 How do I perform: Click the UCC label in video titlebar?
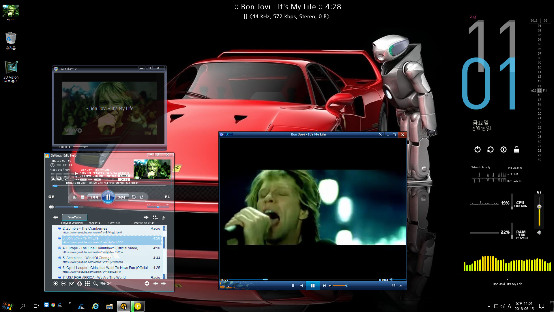(x=229, y=135)
